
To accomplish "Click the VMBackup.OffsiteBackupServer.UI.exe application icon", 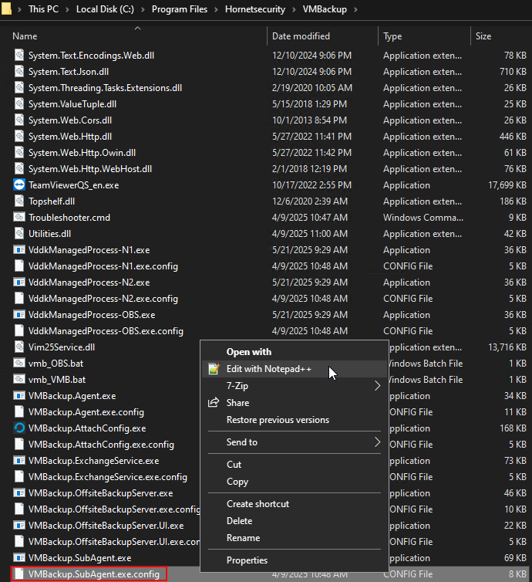I will click(19, 525).
